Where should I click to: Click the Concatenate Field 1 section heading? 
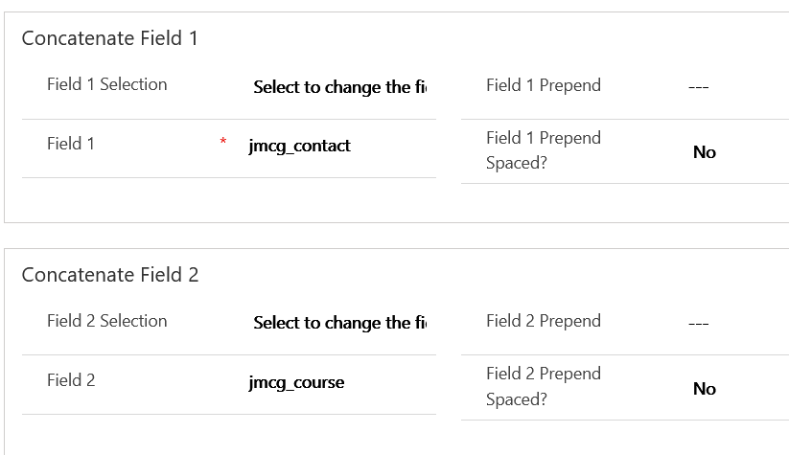pyautogui.click(x=109, y=38)
